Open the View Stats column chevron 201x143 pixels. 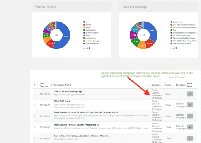tap(194, 85)
